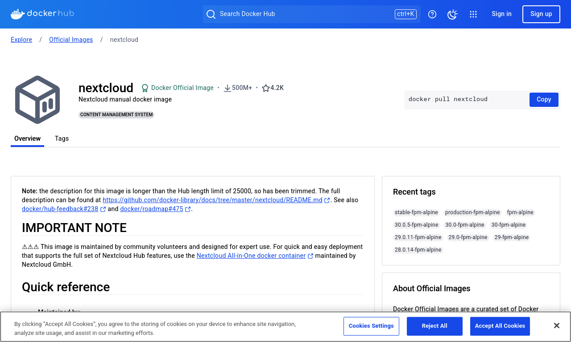Switch to the Tags tab

(x=62, y=138)
